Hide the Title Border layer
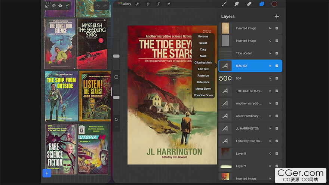This screenshot has width=329, height=185. 277,53
